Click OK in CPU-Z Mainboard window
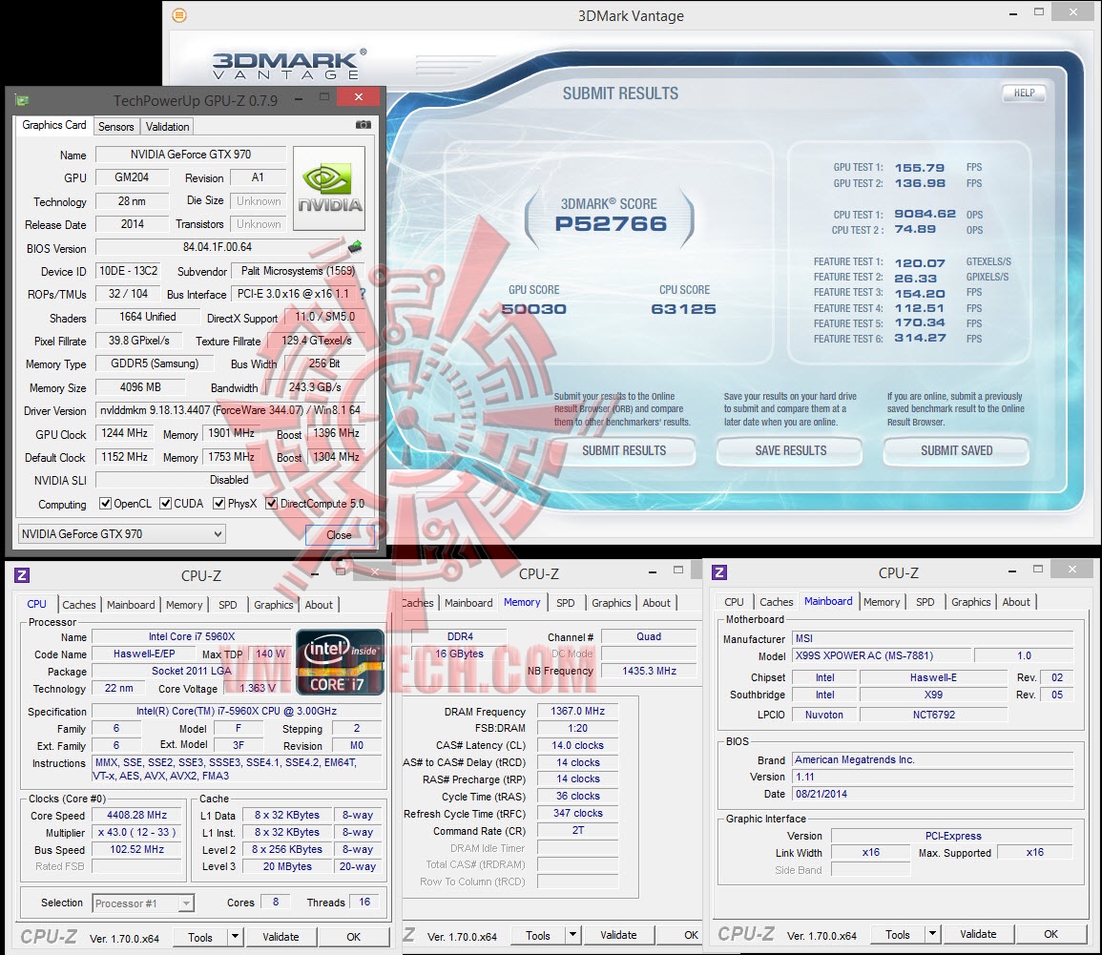 (x=1050, y=934)
